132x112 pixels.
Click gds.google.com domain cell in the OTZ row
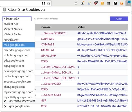[19, 106]
